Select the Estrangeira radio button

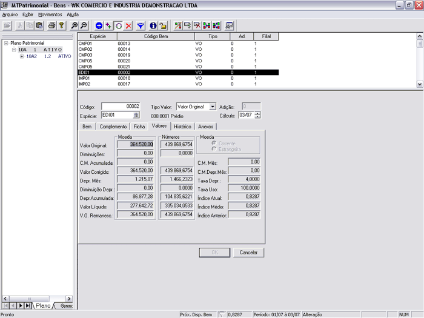213,148
